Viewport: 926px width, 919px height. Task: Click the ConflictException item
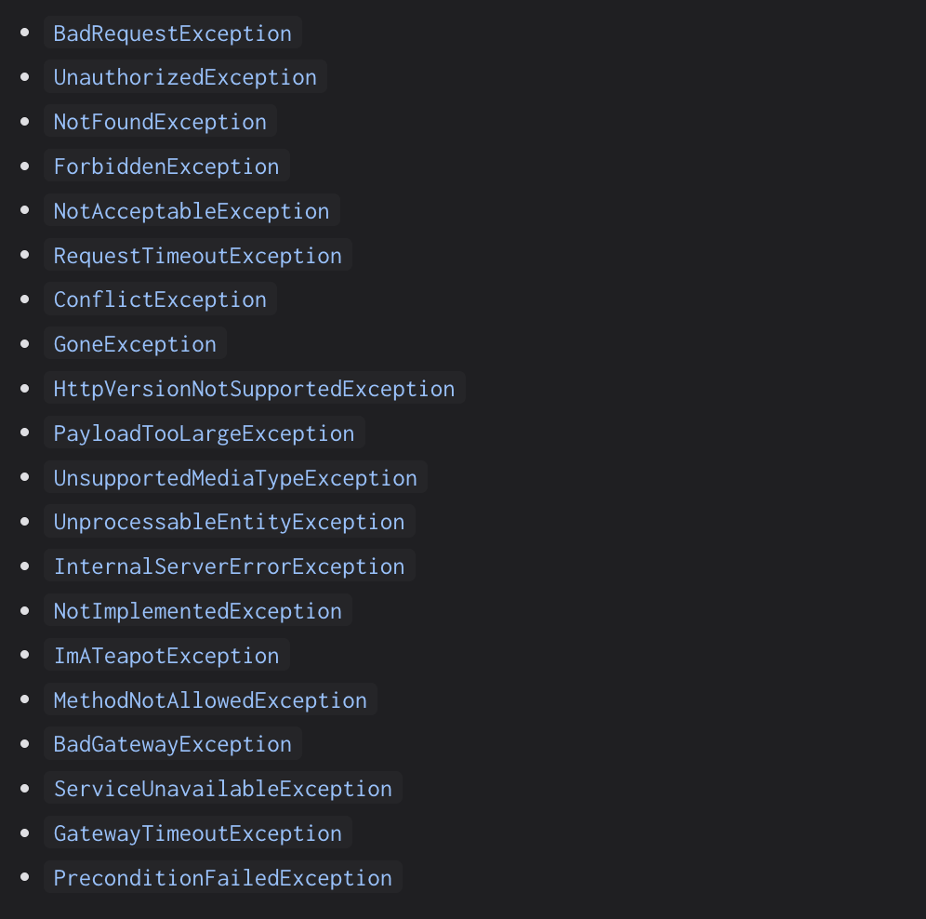point(160,300)
